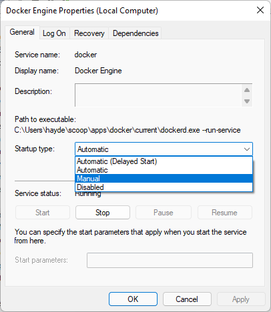Cancel the properties dialog

coord(187,299)
